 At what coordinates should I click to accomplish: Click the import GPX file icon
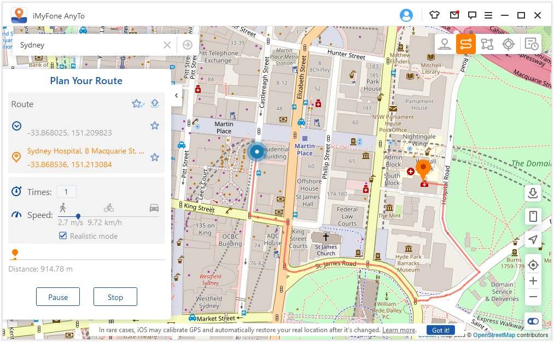(x=533, y=193)
